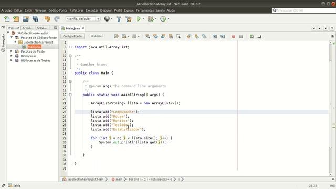Open the Arquivo menu
This screenshot has height=189, width=336.
(x=7, y=10)
